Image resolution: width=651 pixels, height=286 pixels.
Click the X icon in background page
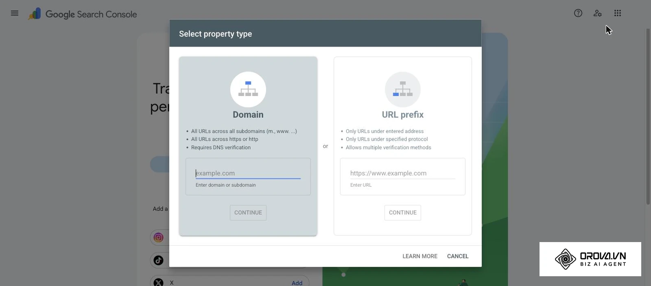tap(159, 282)
